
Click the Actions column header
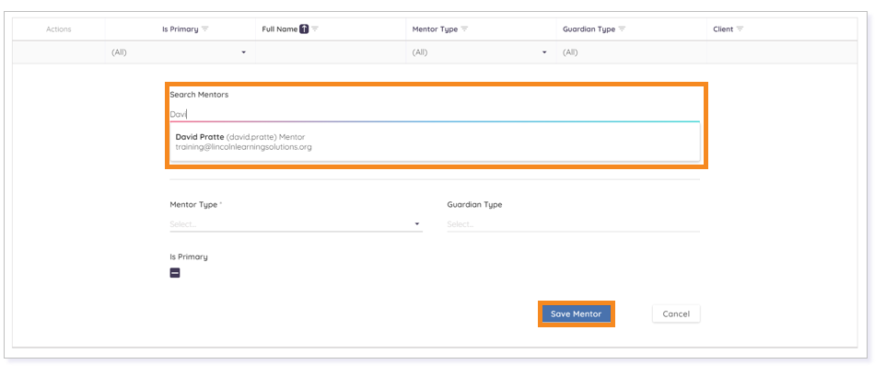(59, 29)
